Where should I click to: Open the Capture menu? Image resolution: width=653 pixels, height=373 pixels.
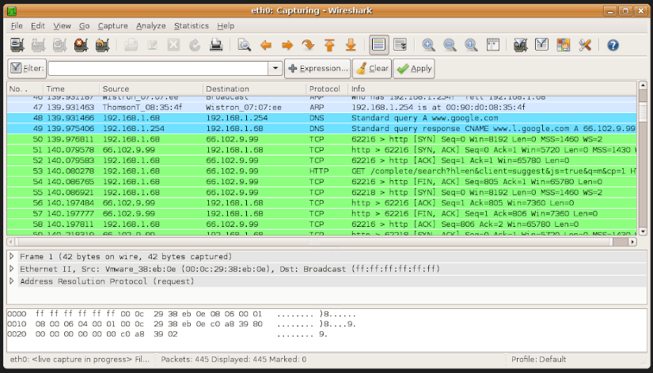(113, 26)
